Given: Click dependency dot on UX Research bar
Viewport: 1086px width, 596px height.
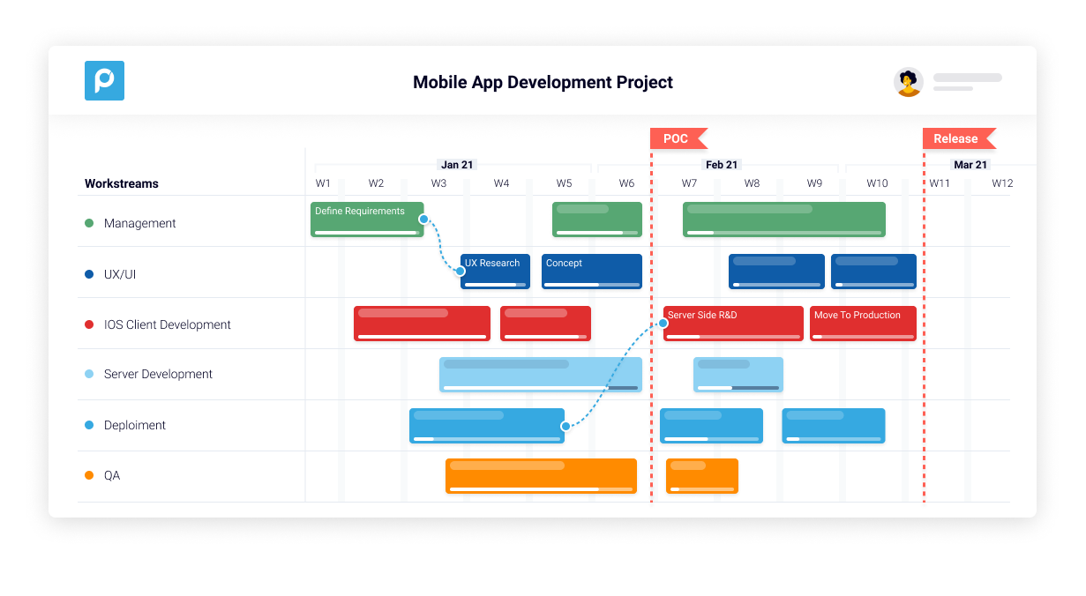Looking at the screenshot, I should (461, 272).
